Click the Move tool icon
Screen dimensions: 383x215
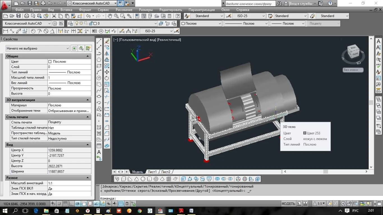107,72
